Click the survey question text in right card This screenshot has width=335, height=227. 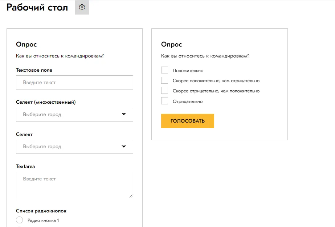click(x=205, y=56)
